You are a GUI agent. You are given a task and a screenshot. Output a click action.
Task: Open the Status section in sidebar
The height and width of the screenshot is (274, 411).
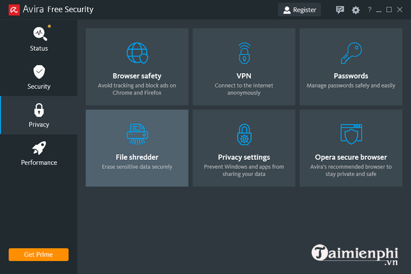point(38,38)
